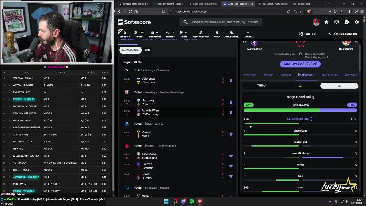Click the search magnifier icon
The height and width of the screenshot is (206, 366).
185,22
